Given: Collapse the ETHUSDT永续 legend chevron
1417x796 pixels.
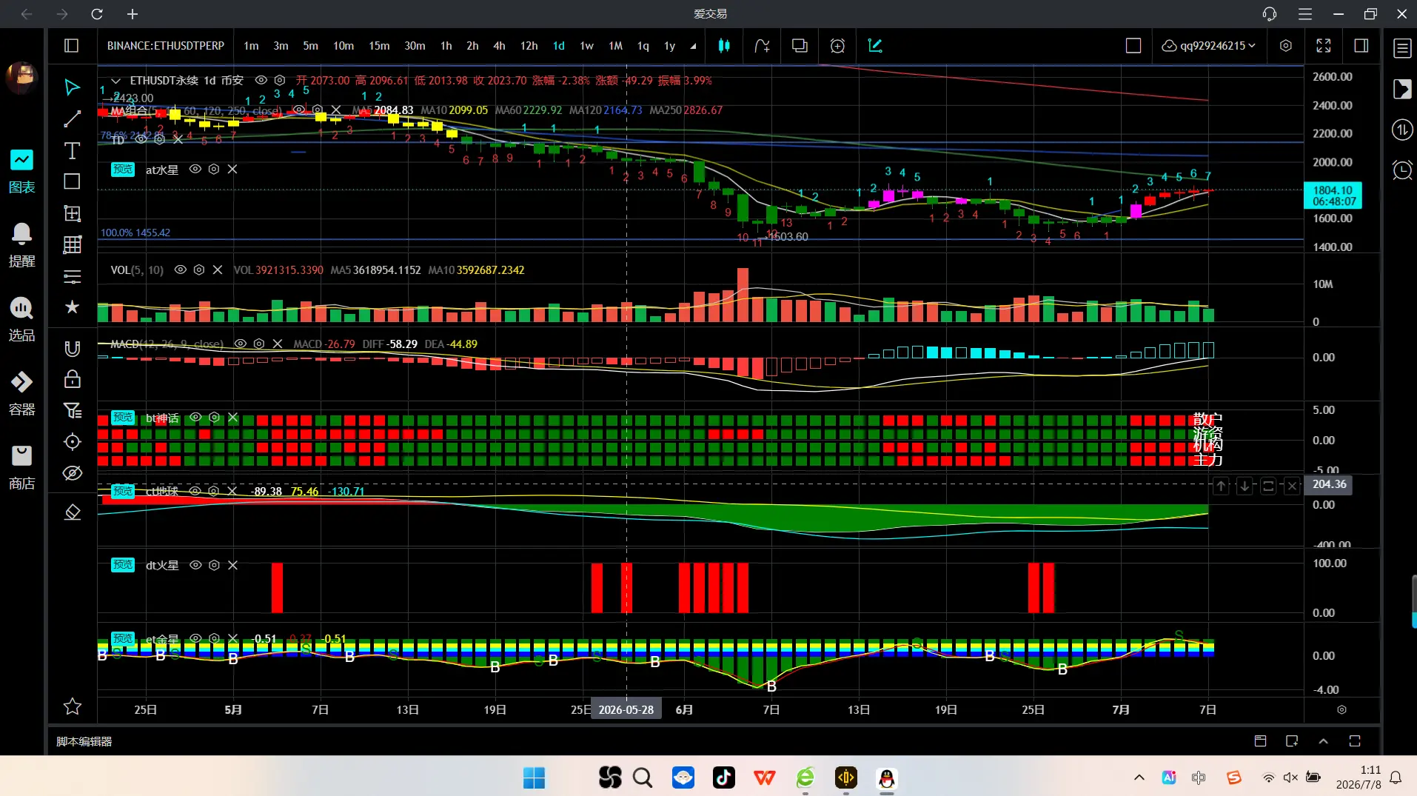Looking at the screenshot, I should coord(115,81).
